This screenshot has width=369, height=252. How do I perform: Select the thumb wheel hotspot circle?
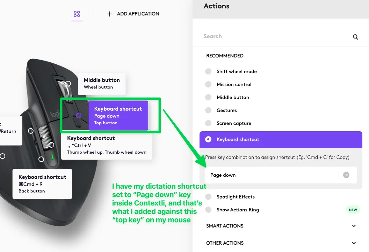click(x=51, y=145)
